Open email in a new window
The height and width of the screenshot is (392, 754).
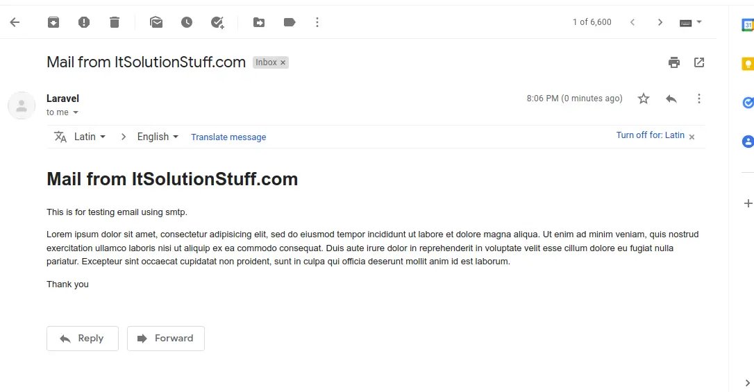pyautogui.click(x=699, y=62)
